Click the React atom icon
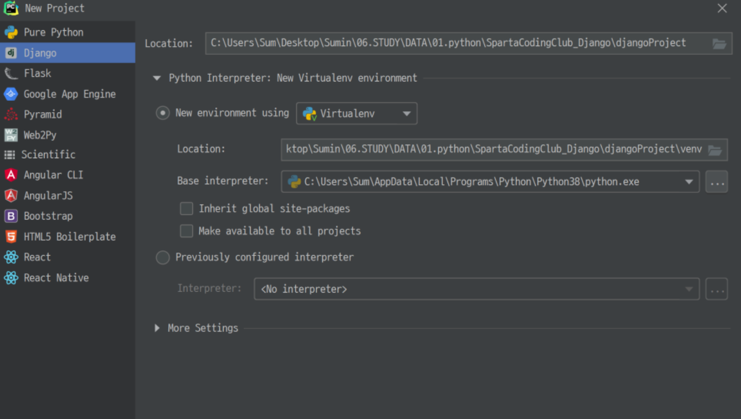The width and height of the screenshot is (741, 419). [11, 257]
